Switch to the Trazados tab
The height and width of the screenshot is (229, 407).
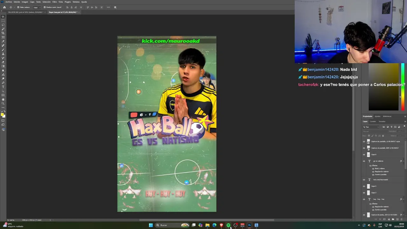pyautogui.click(x=382, y=121)
